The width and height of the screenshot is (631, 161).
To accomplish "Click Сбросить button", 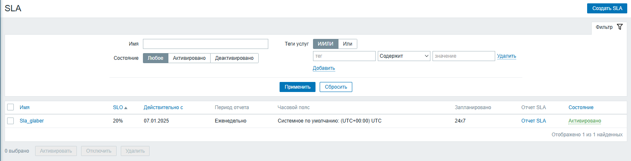I will 336,87.
